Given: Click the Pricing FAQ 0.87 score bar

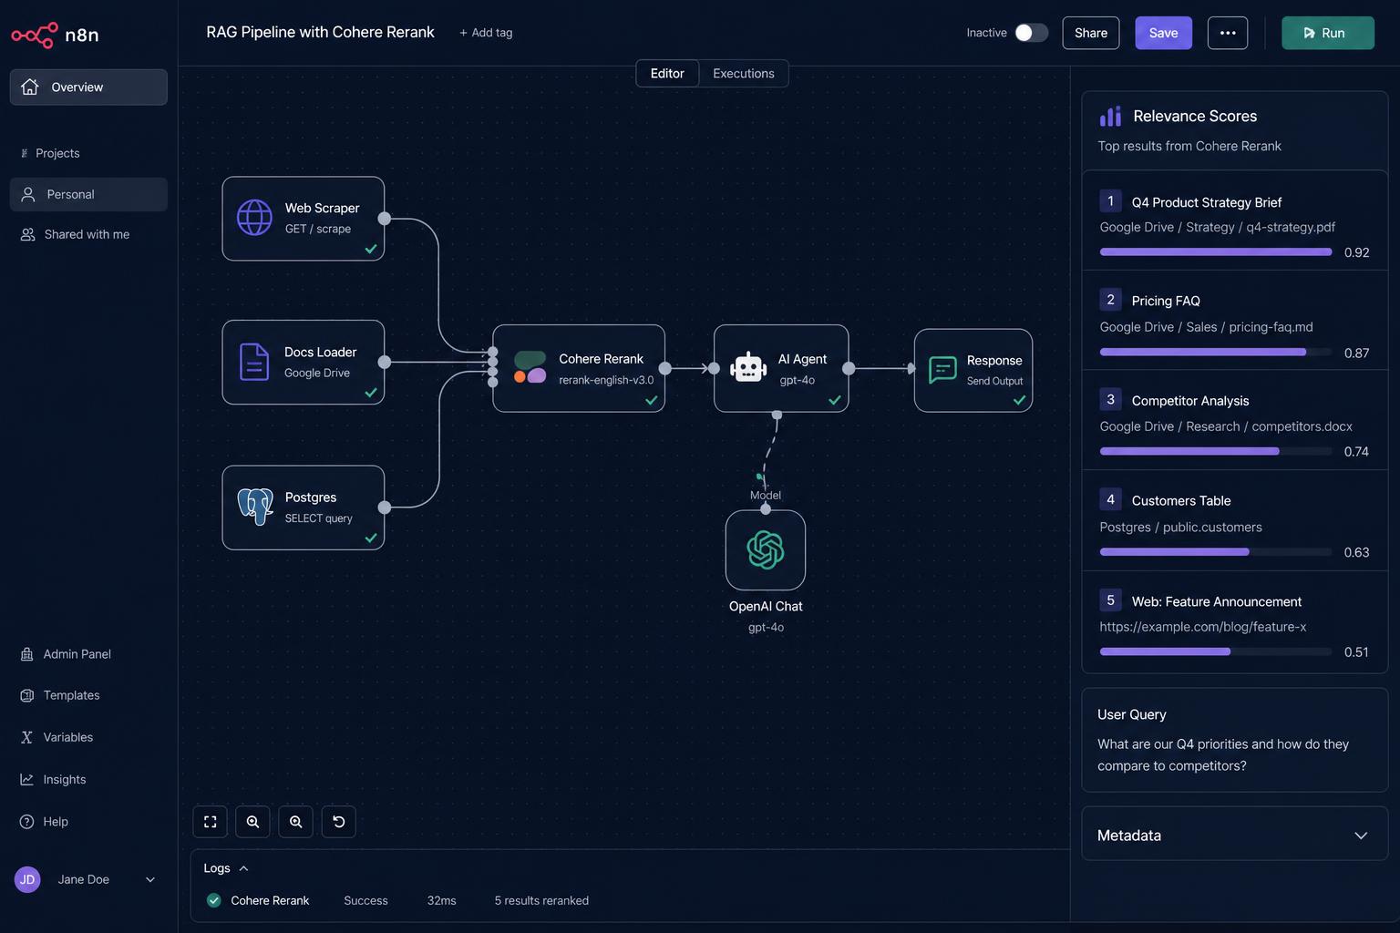Looking at the screenshot, I should (x=1216, y=352).
